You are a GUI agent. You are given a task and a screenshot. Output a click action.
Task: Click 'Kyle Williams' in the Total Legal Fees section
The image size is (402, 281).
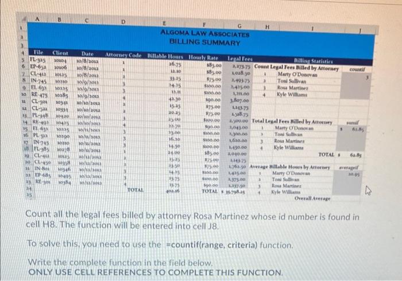tap(288, 147)
